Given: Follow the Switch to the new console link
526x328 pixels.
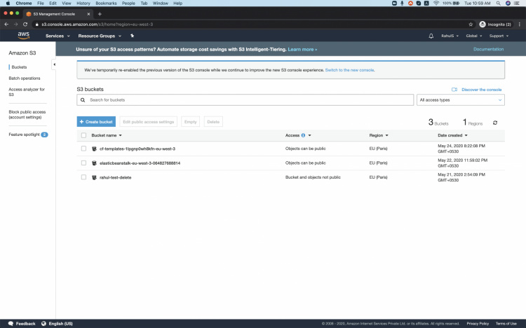Looking at the screenshot, I should [349, 70].
